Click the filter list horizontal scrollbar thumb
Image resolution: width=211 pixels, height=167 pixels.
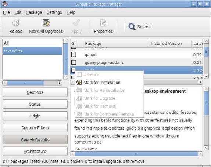25,83
